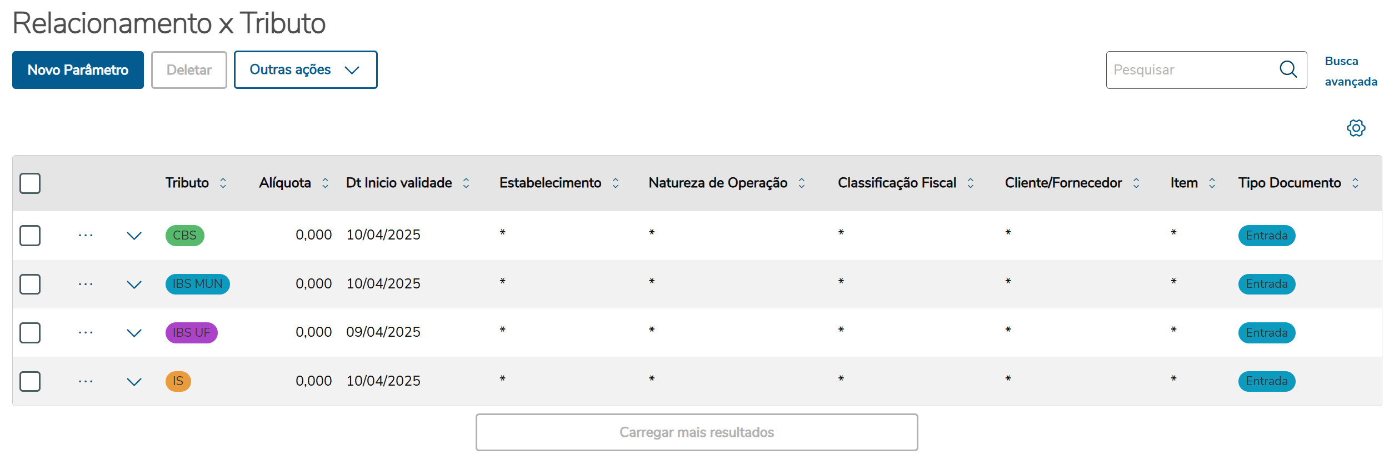Sort by Dt Inicio validade column
1399x464 pixels.
(x=466, y=183)
